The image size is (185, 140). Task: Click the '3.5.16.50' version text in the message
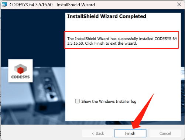(x=75, y=44)
